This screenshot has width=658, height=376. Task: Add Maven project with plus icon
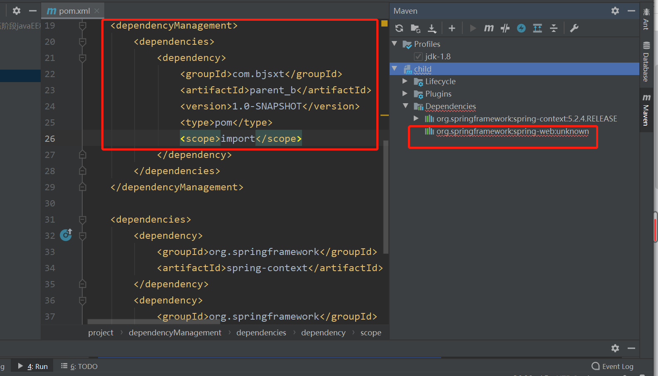coord(452,28)
